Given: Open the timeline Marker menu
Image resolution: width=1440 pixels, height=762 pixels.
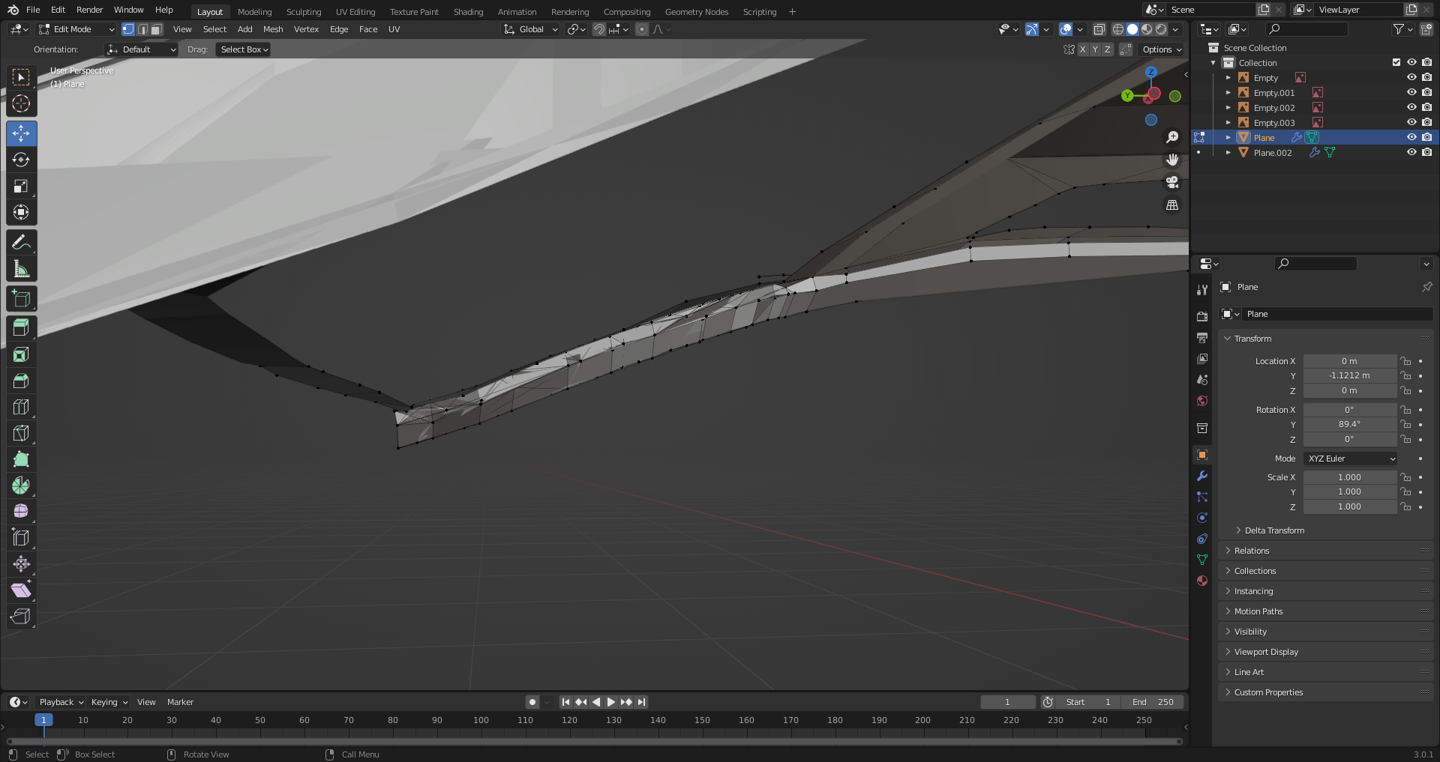Looking at the screenshot, I should point(180,702).
